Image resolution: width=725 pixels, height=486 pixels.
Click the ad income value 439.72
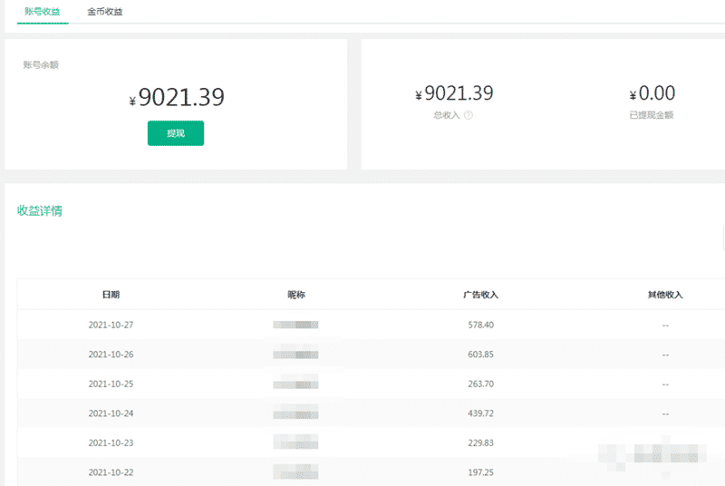tap(481, 413)
